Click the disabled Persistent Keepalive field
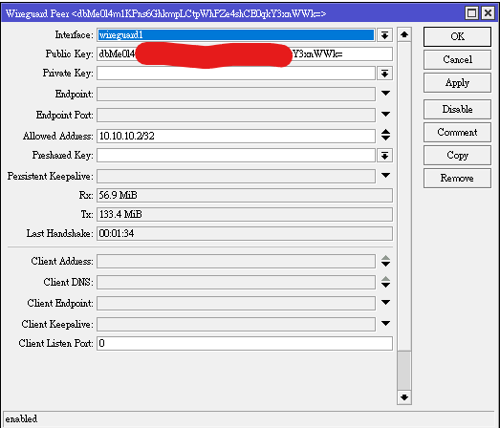The image size is (500, 428). point(236,176)
